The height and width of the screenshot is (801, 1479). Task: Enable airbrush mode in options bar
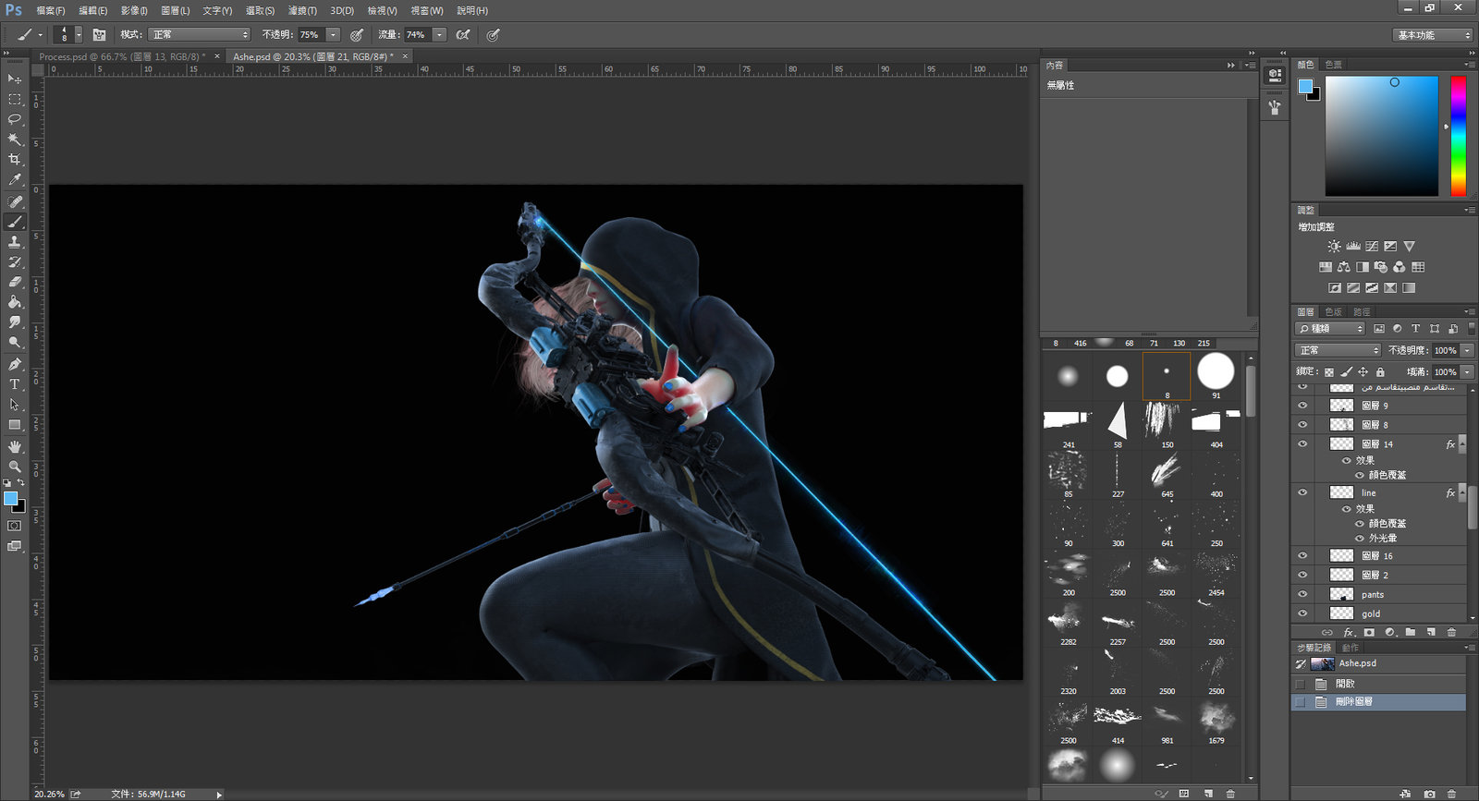[x=463, y=34]
